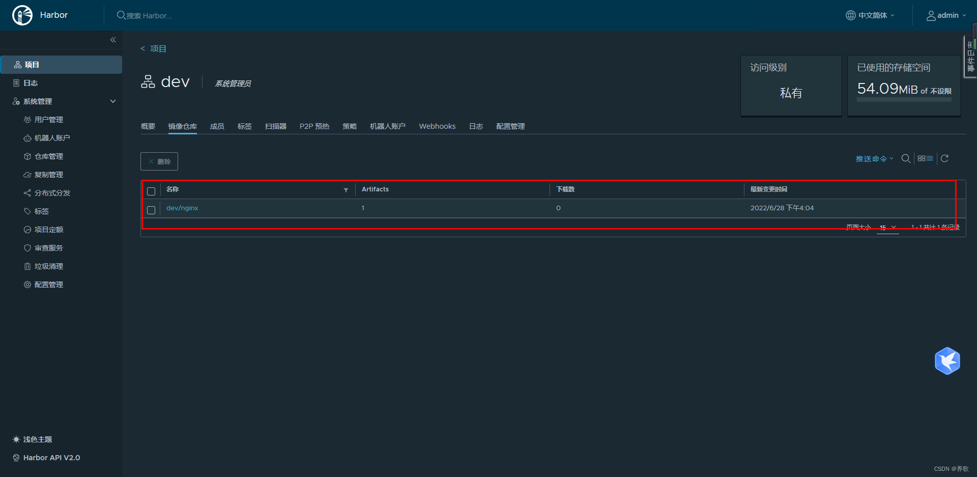Click the dev project hierarchy icon

click(x=148, y=81)
